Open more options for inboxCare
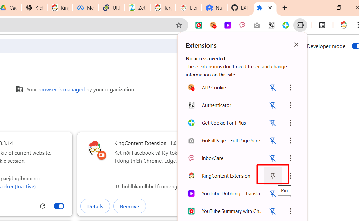 [x=290, y=158]
